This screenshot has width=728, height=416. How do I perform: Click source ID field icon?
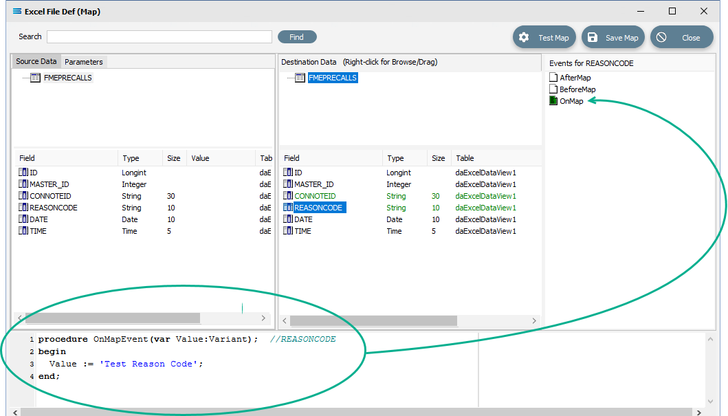[x=23, y=172]
